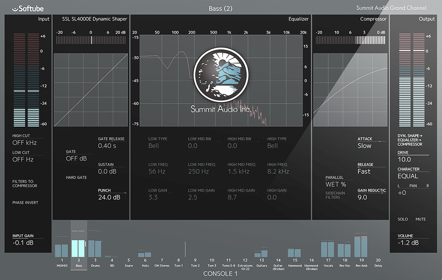
Task: Select the Hammond channel 15 meter
Action: tap(294, 253)
